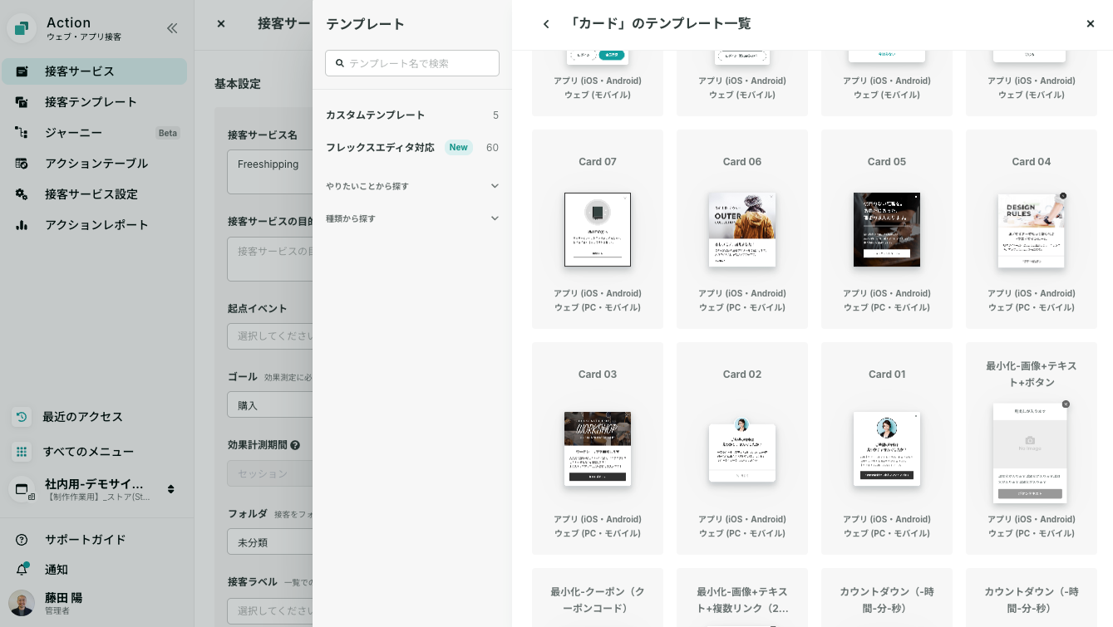Expand the 種類から探す section
Image resolution: width=1113 pixels, height=627 pixels.
[x=412, y=218]
